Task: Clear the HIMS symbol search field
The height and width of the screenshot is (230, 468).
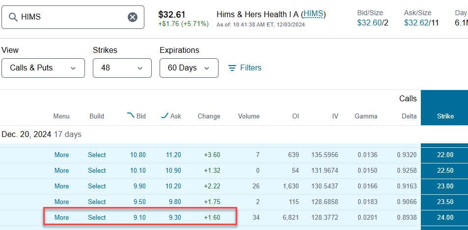Action: [133, 17]
